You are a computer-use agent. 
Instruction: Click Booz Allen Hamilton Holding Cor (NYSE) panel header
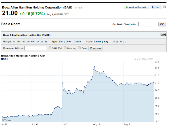coord(27,35)
